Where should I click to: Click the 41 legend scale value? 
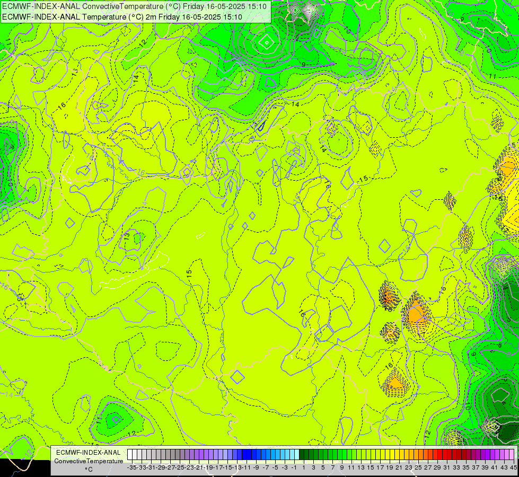(495, 468)
